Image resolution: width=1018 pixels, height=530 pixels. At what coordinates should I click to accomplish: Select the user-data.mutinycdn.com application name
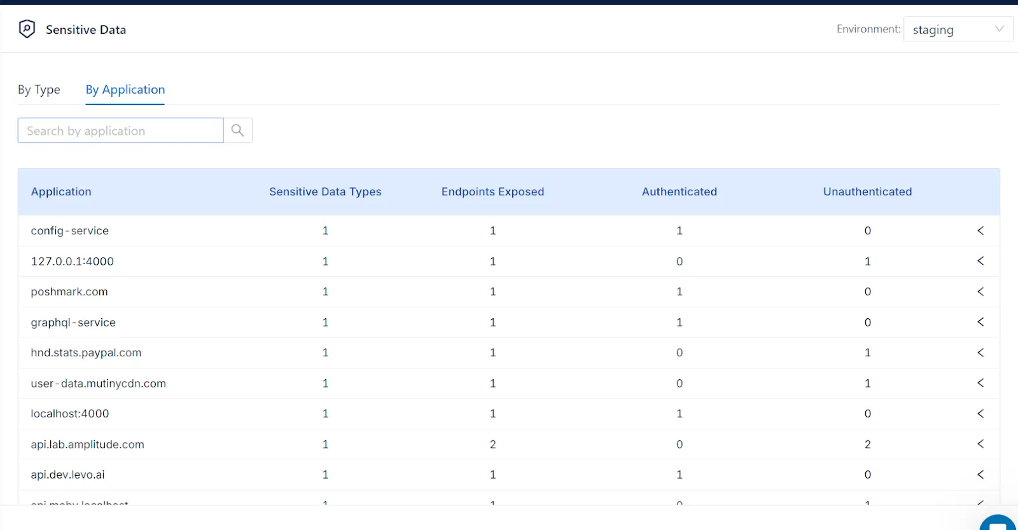(99, 384)
